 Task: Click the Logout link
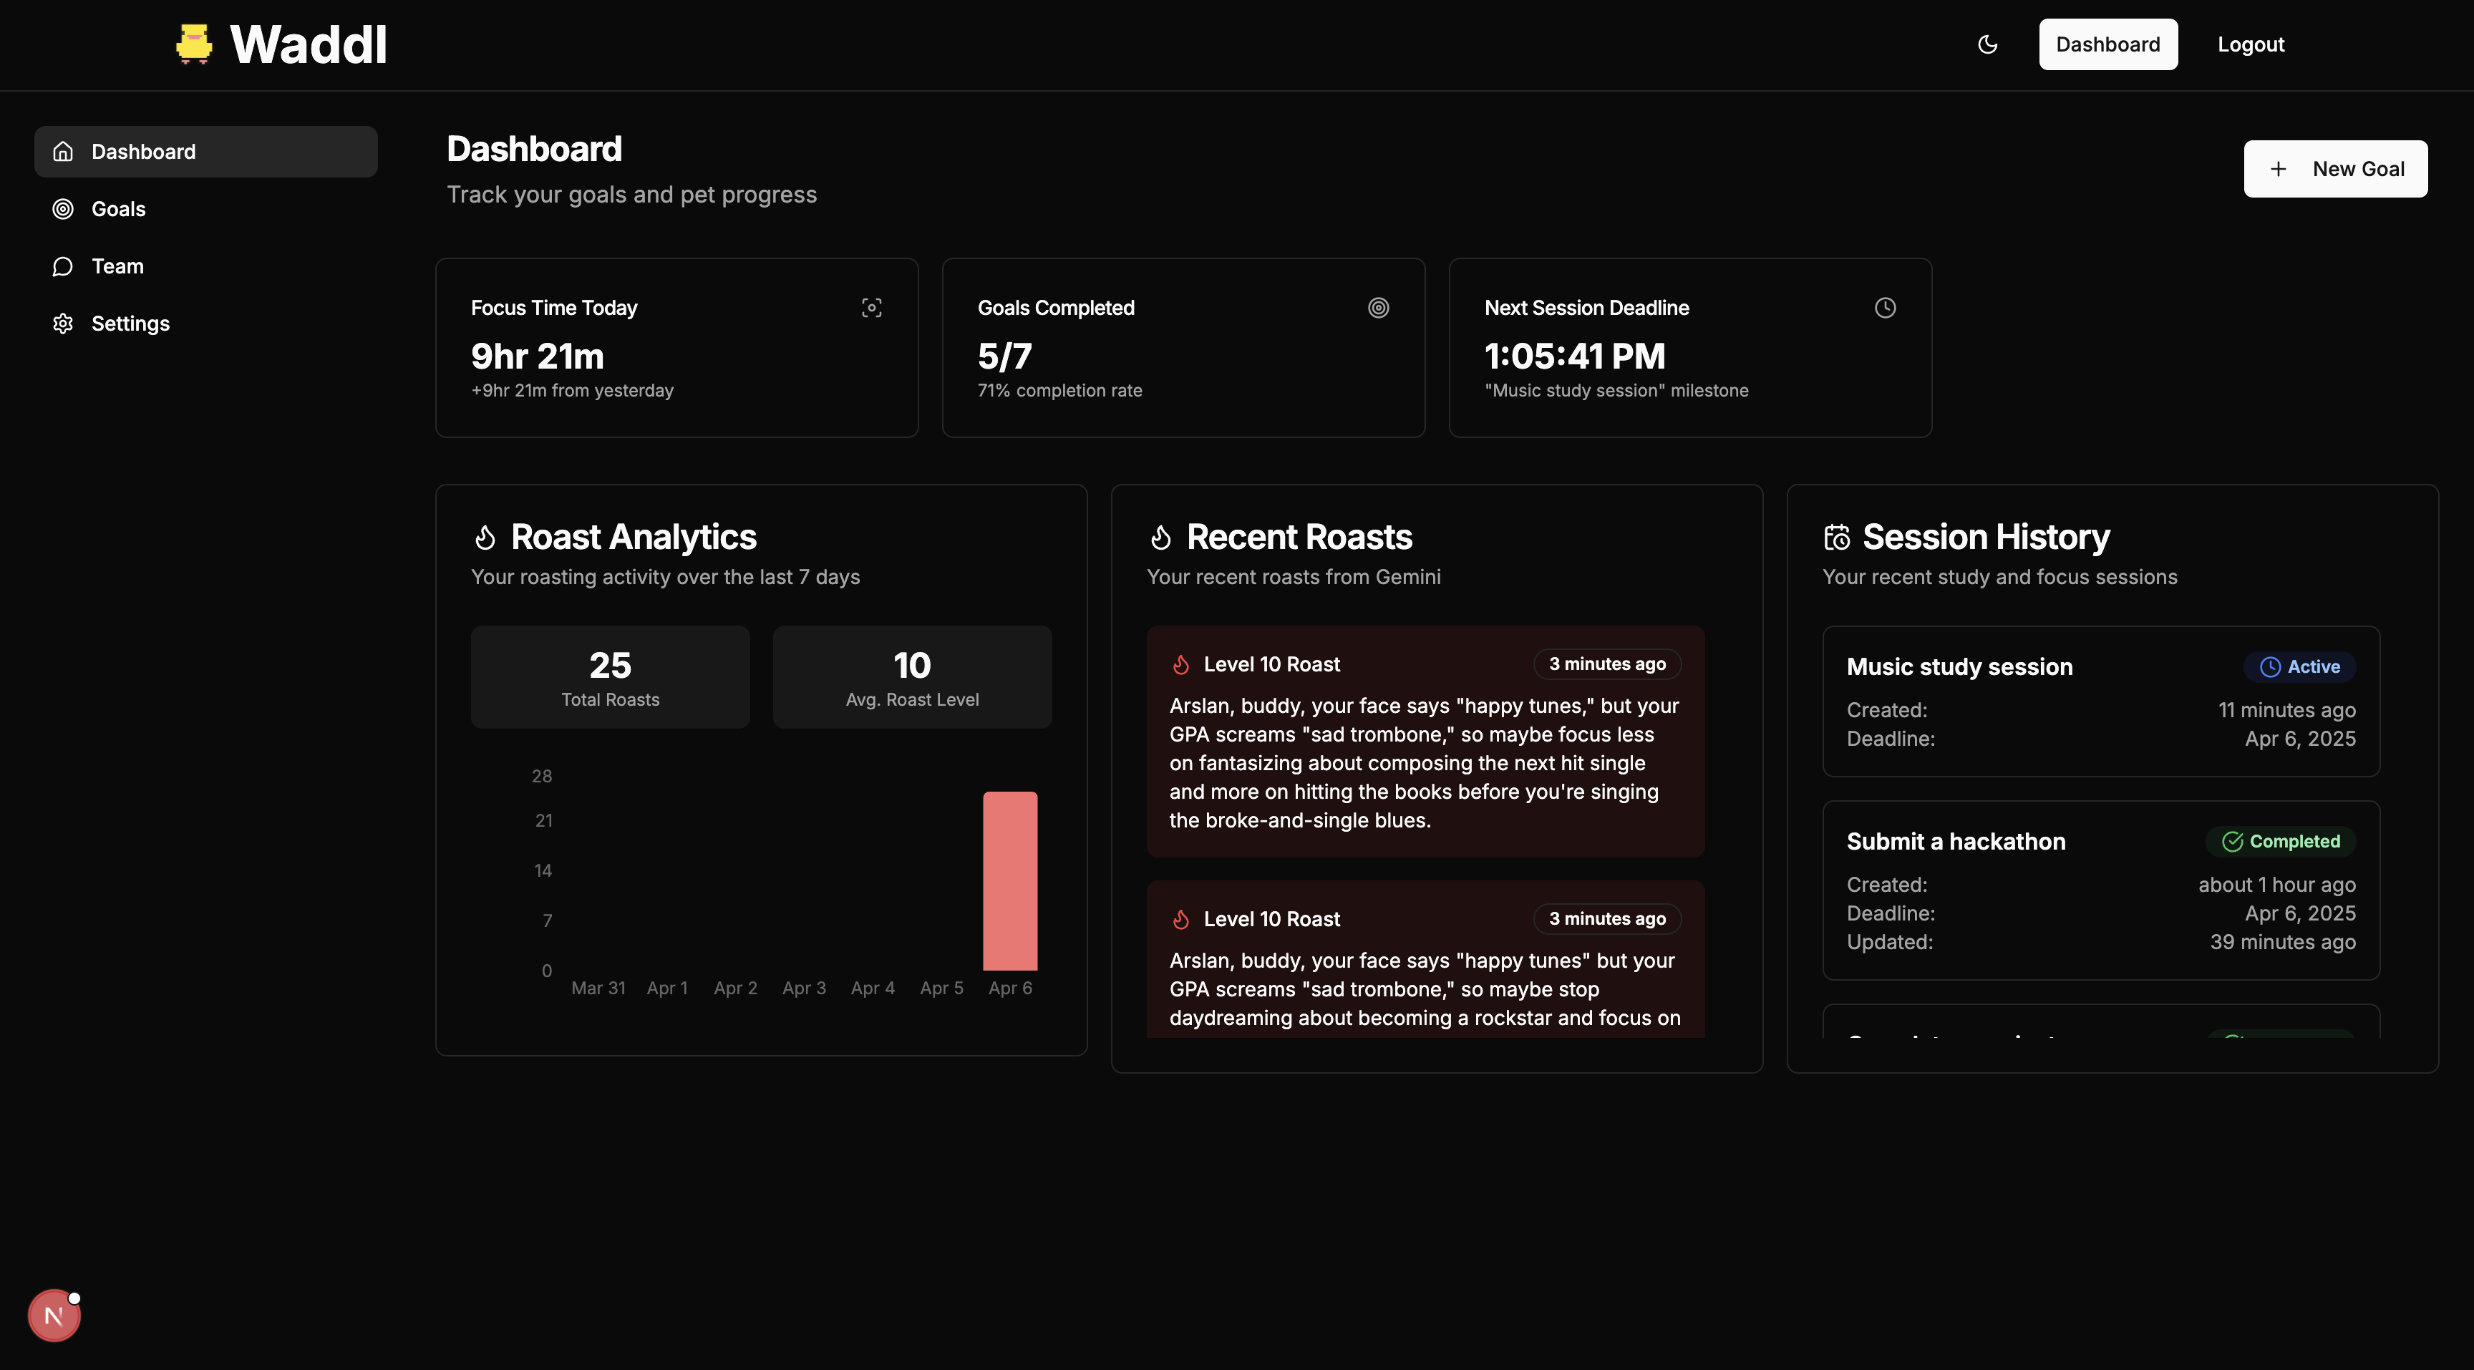[2250, 44]
